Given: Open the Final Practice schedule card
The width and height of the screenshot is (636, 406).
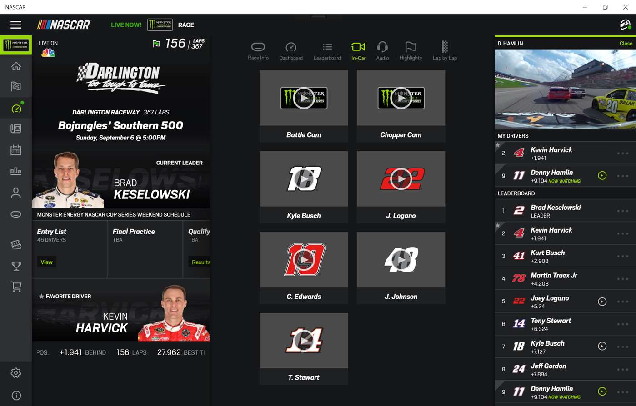Looking at the screenshot, I should point(145,249).
